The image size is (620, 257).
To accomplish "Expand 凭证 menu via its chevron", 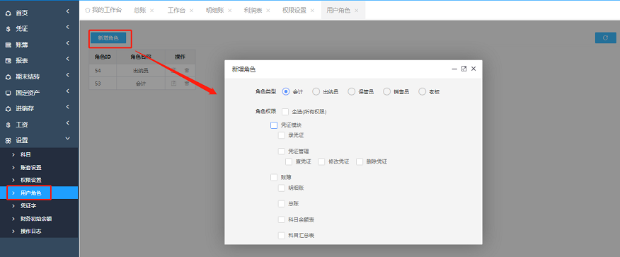I will [68, 28].
